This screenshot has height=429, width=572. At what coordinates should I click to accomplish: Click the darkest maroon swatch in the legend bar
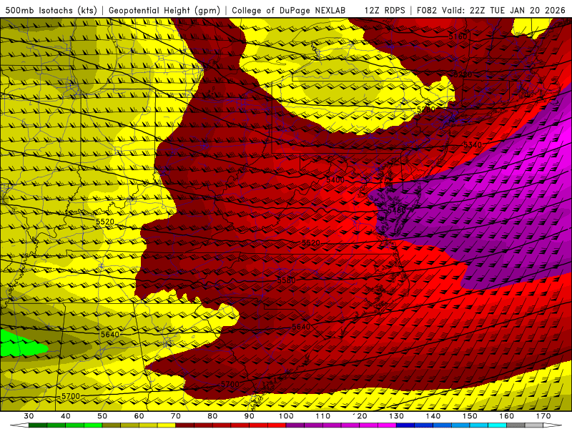185,424
